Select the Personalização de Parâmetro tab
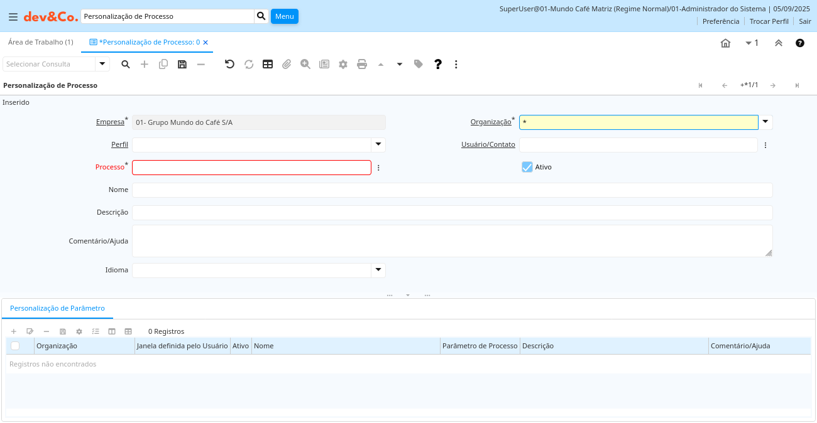The width and height of the screenshot is (817, 423). (57, 308)
